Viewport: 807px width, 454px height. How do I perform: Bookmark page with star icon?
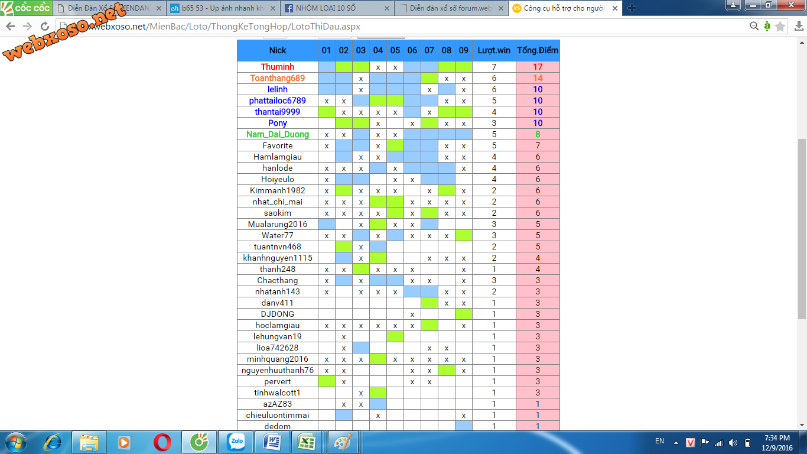(x=780, y=27)
